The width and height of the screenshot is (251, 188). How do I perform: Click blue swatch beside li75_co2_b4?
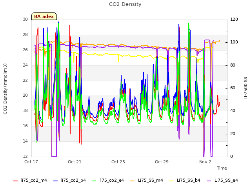pos(56,181)
